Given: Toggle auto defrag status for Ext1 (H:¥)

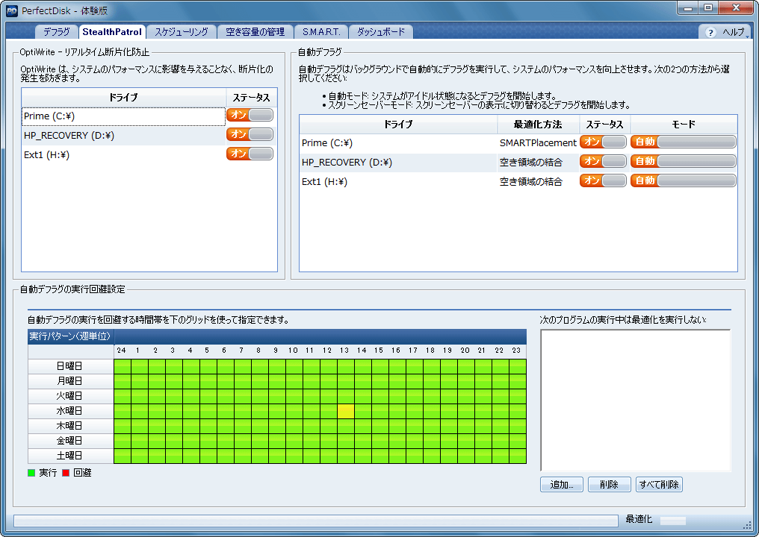Looking at the screenshot, I should [x=603, y=180].
